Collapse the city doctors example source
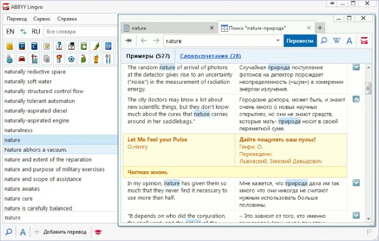The image size is (379, 241). point(356,99)
